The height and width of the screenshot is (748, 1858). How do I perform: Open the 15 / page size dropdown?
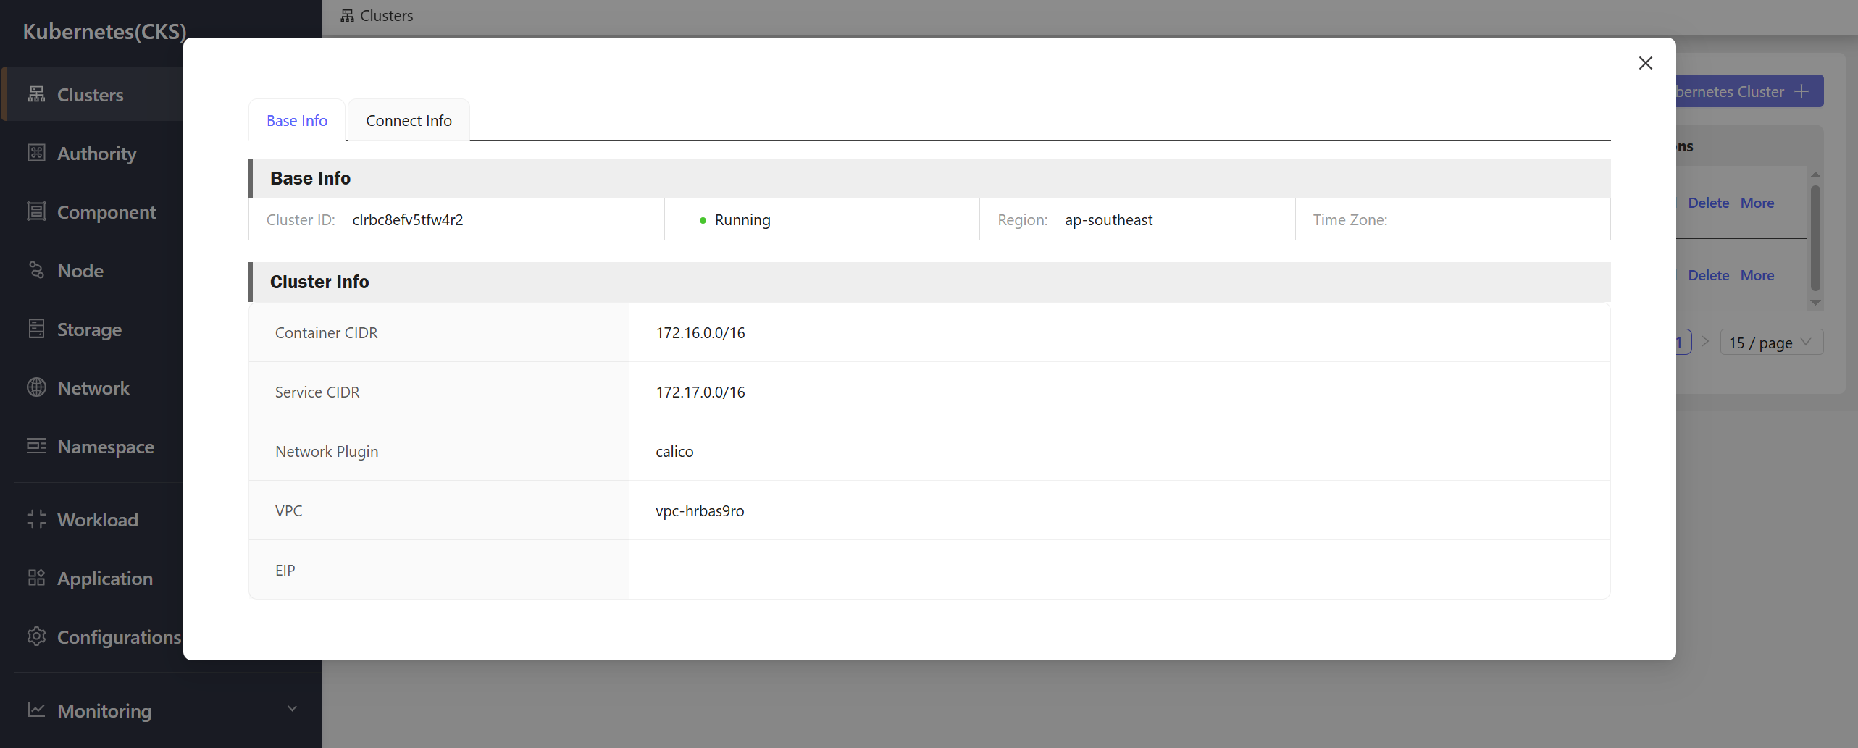(1772, 342)
